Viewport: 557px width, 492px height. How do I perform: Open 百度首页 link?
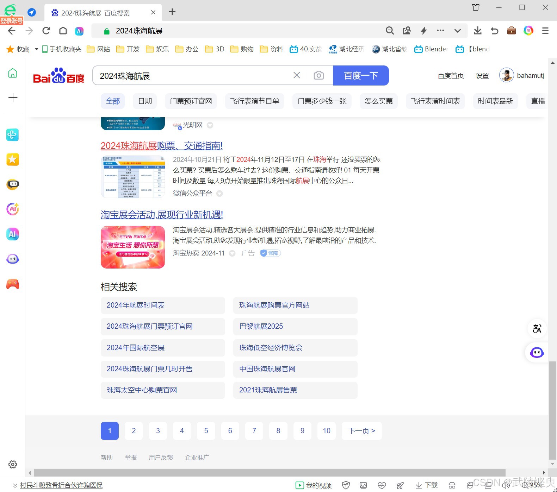tap(451, 76)
